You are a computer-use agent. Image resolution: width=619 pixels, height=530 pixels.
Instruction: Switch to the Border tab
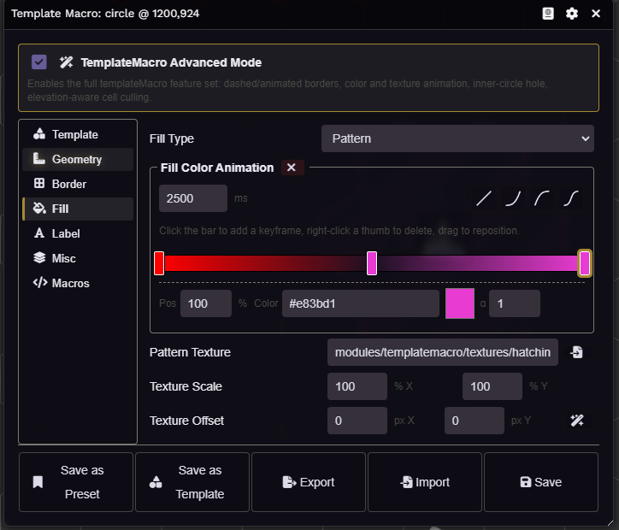tap(78, 184)
